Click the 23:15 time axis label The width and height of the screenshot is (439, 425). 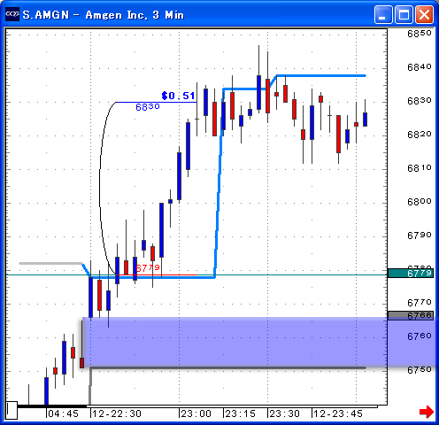[240, 413]
